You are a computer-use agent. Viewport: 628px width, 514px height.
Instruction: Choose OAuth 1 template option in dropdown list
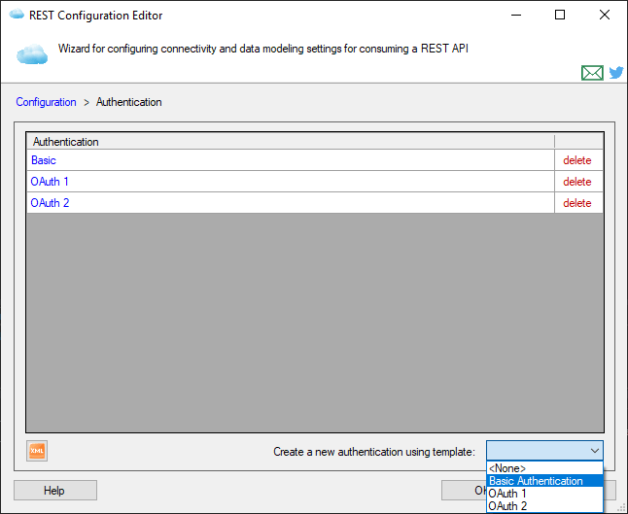544,494
